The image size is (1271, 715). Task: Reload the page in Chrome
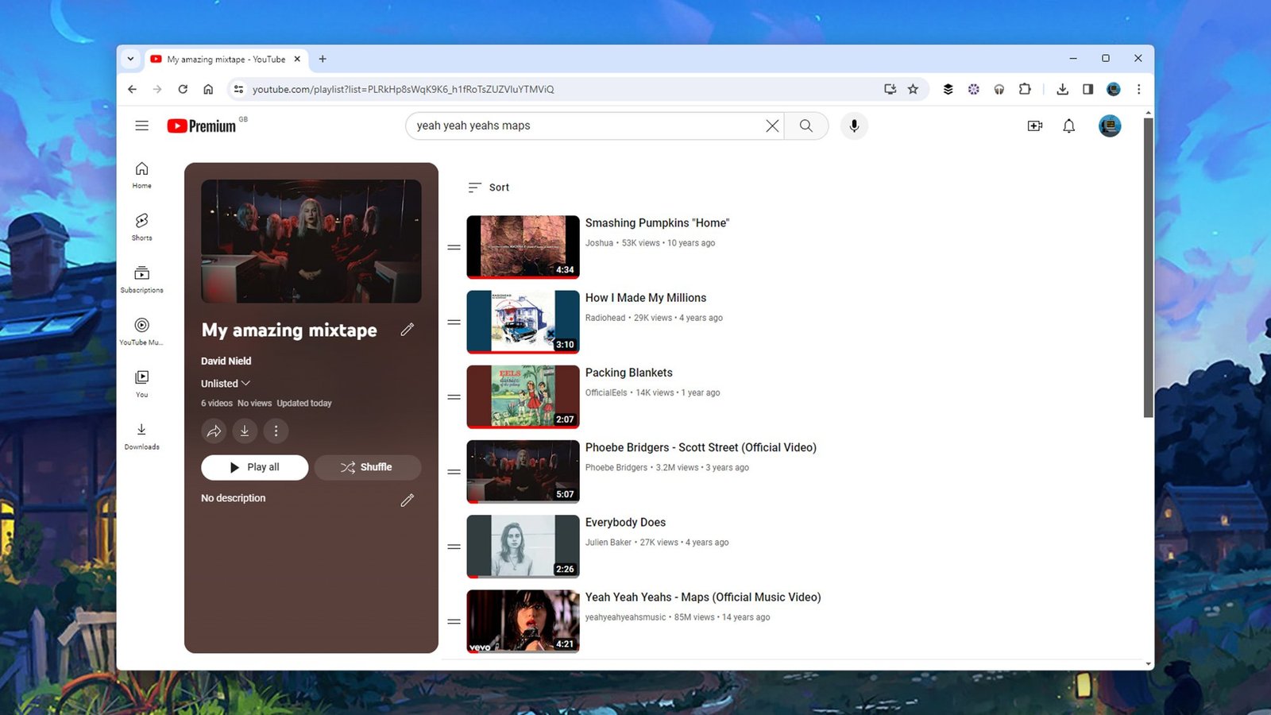[183, 89]
